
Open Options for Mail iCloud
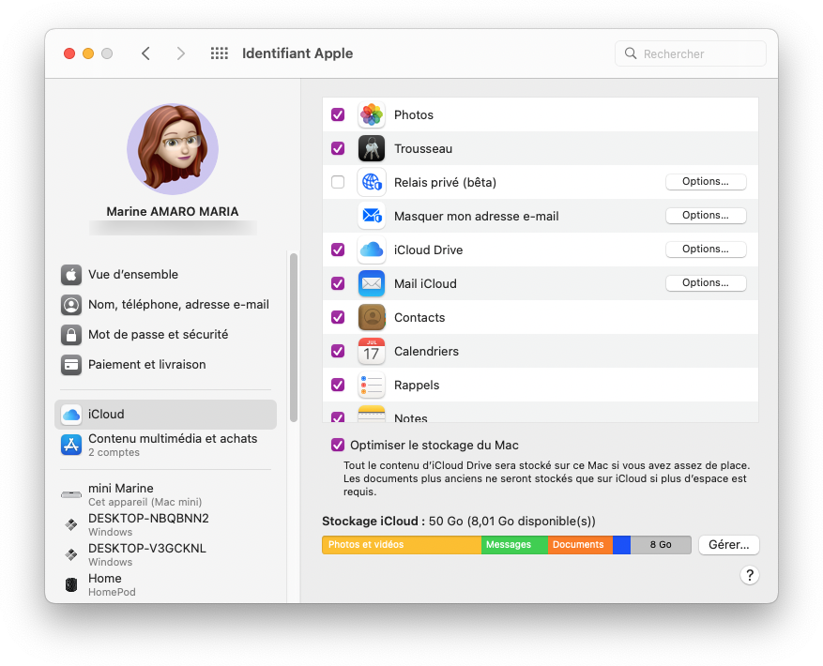pos(706,282)
